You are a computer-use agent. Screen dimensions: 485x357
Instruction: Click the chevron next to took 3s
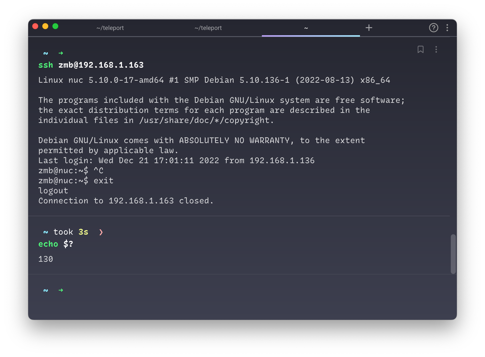[101, 232]
